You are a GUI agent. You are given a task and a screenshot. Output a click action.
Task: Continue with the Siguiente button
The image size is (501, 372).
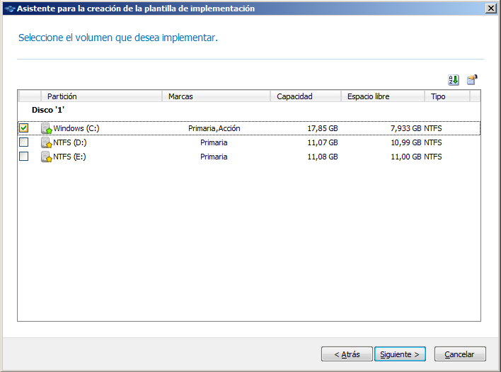[x=400, y=354]
